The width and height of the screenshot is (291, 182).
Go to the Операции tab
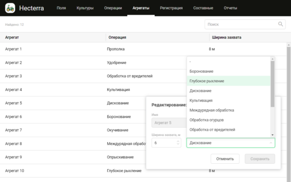click(x=113, y=8)
